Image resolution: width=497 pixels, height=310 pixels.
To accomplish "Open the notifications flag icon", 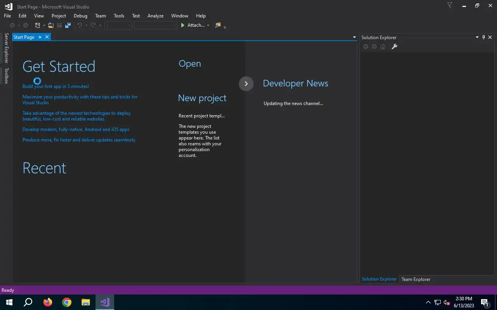I will 450,5.
